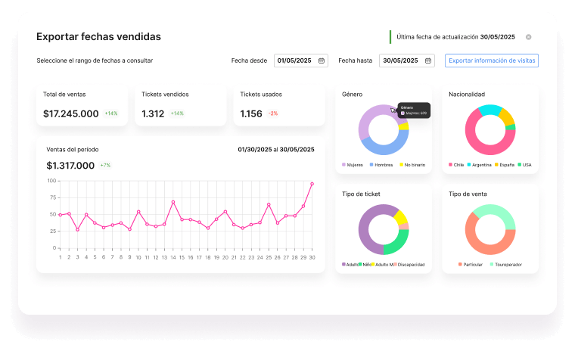The width and height of the screenshot is (575, 351).
Task: Toggle Touroperador legend item
Action: click(x=505, y=265)
